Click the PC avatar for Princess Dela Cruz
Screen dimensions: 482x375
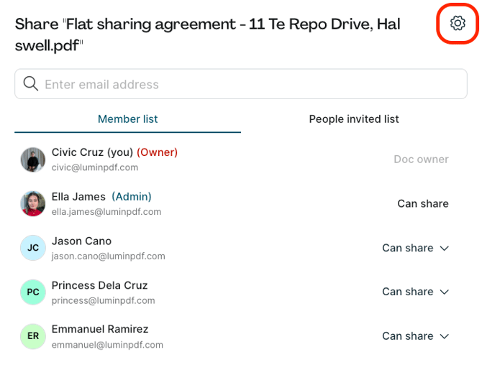[x=33, y=292]
